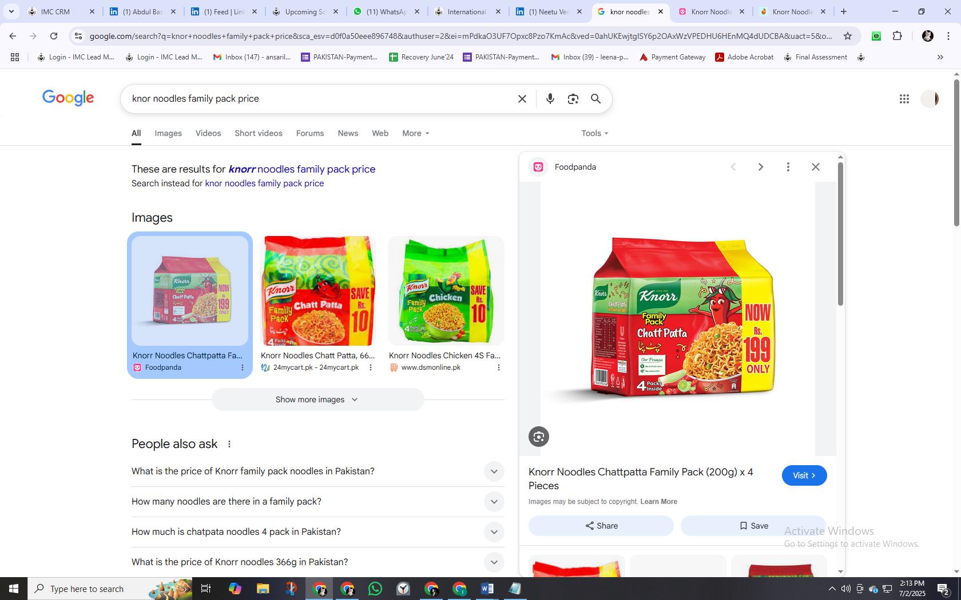961x600 pixels.
Task: Open the Adobe Acrobat bookmark
Action: pos(745,57)
